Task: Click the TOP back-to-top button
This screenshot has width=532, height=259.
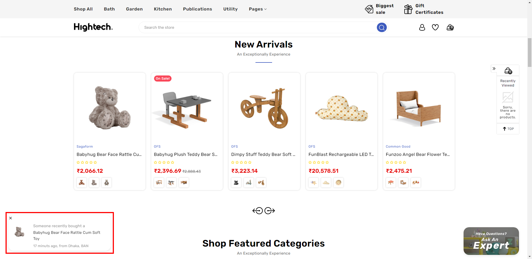Action: 508,129
